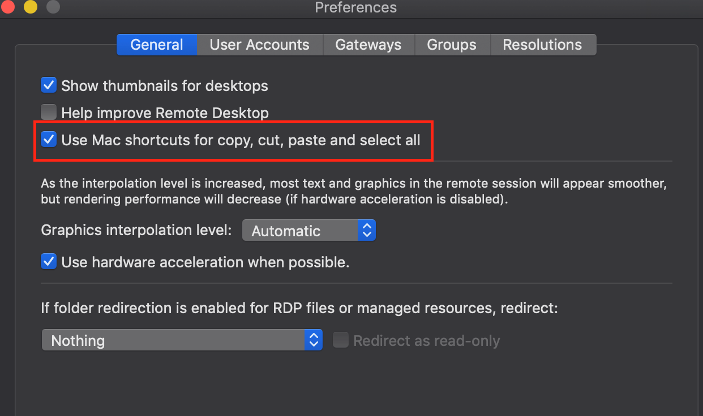703x416 pixels.
Task: Switch to the General tab
Action: (157, 45)
